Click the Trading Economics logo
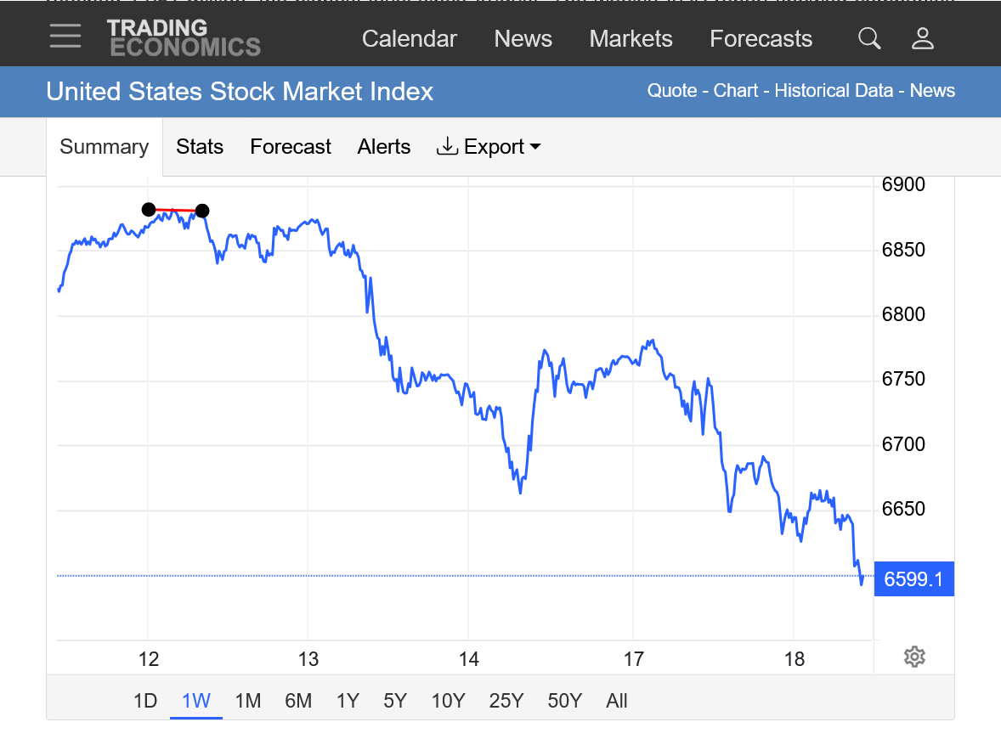This screenshot has width=1001, height=756. 184,38
